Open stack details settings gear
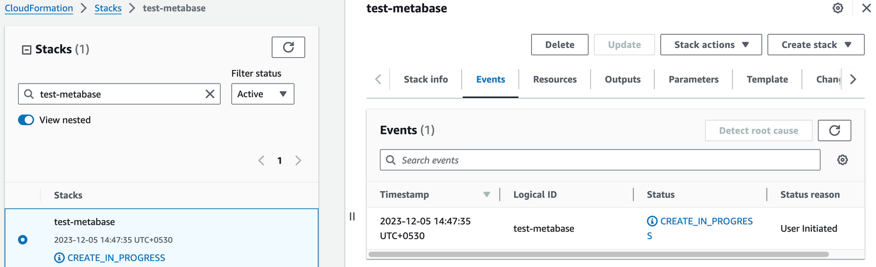This screenshot has height=267, width=876. coord(838,8)
